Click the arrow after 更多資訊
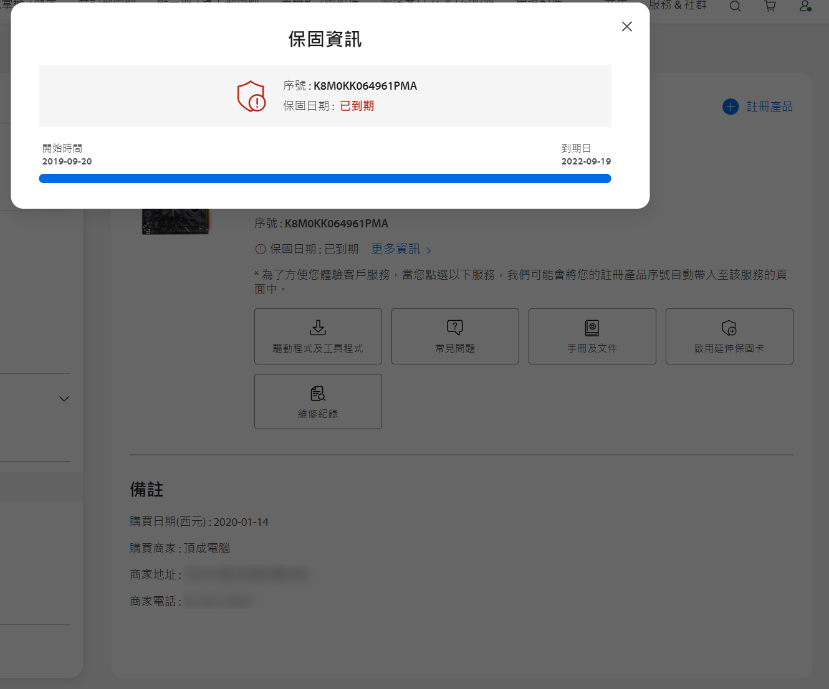This screenshot has height=689, width=829. tap(429, 250)
